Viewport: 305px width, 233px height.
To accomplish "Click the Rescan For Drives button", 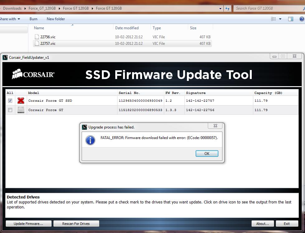I will 76,223.
